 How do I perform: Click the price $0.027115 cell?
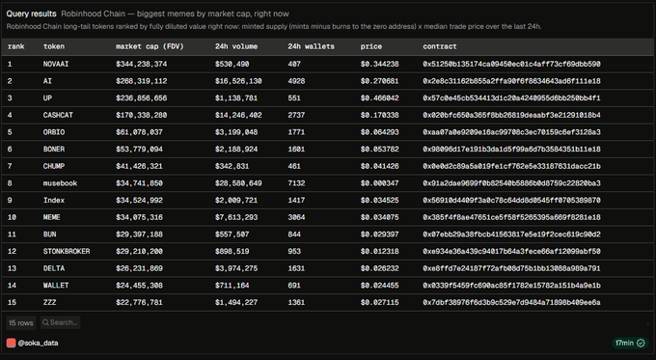379,302
